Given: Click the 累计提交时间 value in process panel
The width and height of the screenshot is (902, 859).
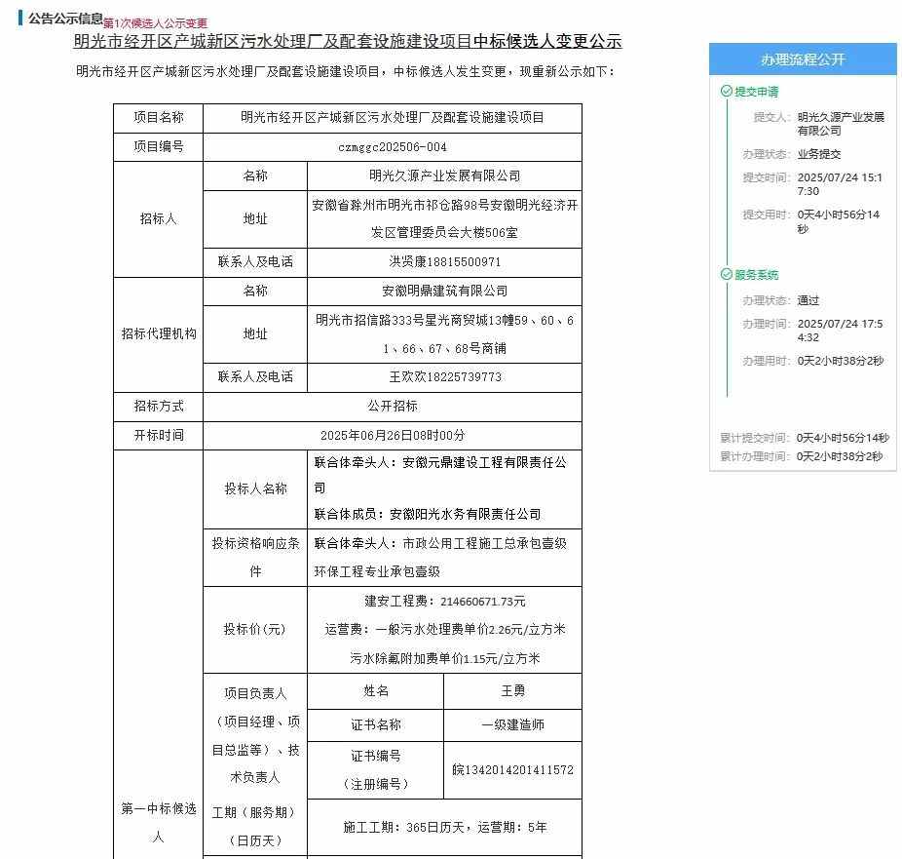Looking at the screenshot, I should coord(842,439).
